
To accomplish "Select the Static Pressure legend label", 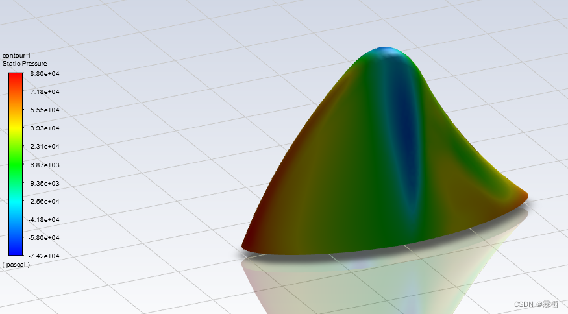I will (25, 64).
